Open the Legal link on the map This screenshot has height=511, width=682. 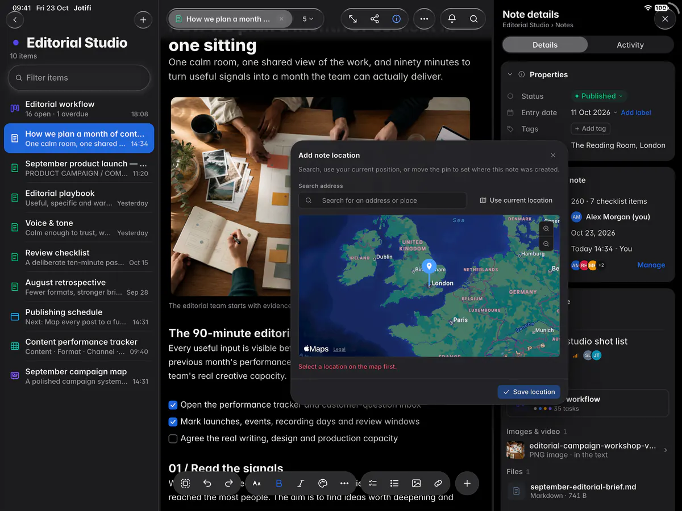pyautogui.click(x=339, y=350)
